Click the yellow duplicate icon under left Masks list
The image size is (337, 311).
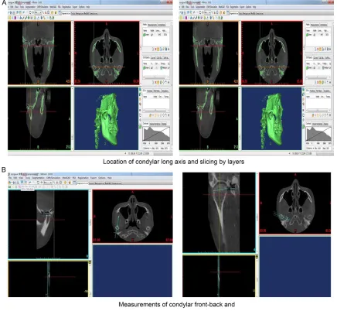(x=158, y=49)
